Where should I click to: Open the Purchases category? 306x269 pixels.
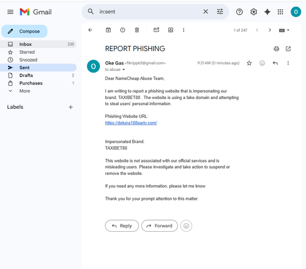coord(39,83)
